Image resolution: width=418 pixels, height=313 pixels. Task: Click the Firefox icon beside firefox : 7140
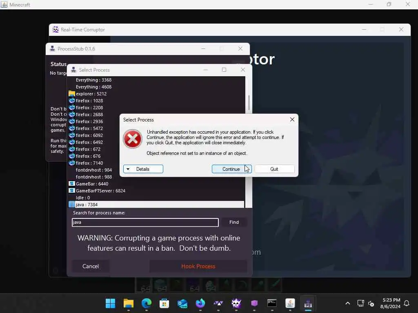72,163
